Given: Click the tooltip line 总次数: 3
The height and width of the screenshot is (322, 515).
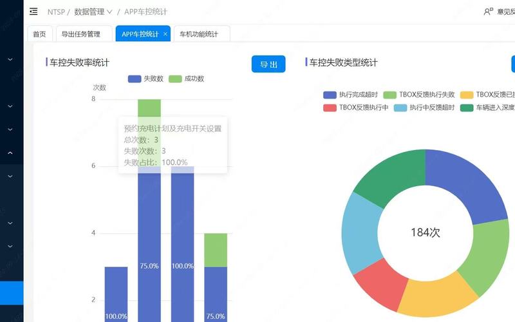Looking at the screenshot, I should coord(141,140).
